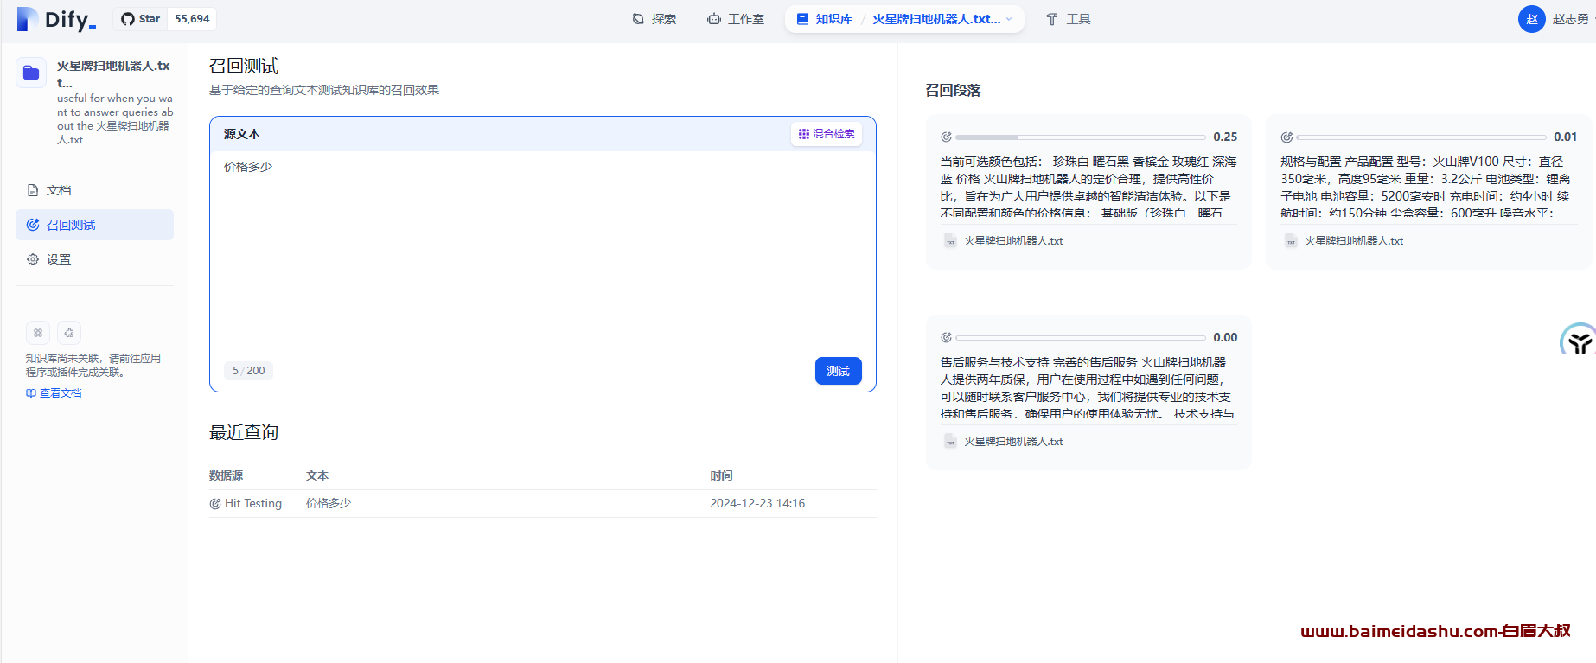Click the score icon on the 0.00 card

coord(947,338)
